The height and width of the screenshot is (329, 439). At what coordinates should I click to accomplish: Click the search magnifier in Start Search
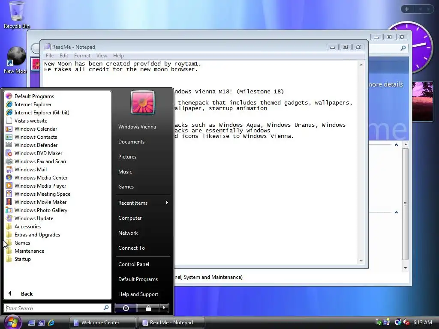106,308
